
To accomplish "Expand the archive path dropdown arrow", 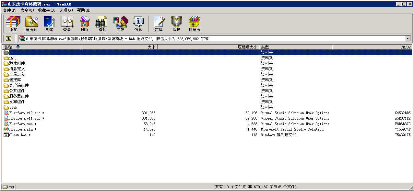I will coord(408,39).
